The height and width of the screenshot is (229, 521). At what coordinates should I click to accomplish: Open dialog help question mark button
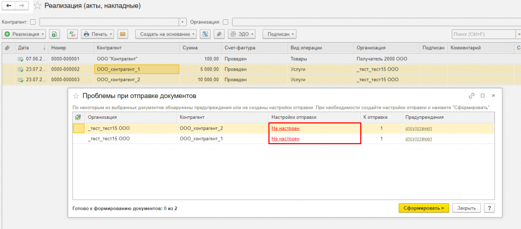point(489,208)
